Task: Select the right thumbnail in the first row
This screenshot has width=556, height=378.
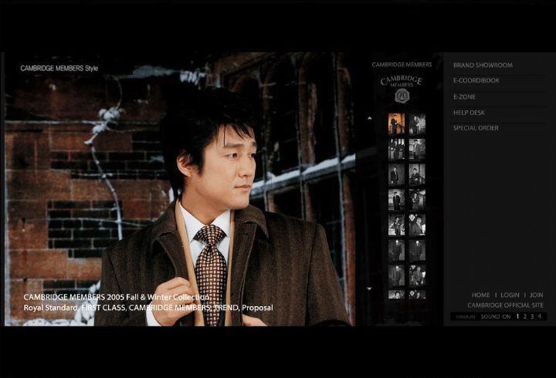Action: pyautogui.click(x=417, y=124)
